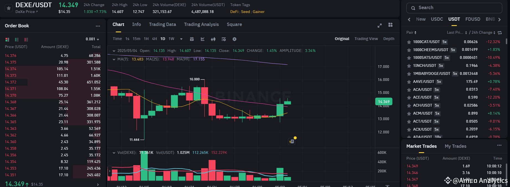Favorite the 1000CAT/USDT pair
This screenshot has height=187, width=510.
point(409,42)
